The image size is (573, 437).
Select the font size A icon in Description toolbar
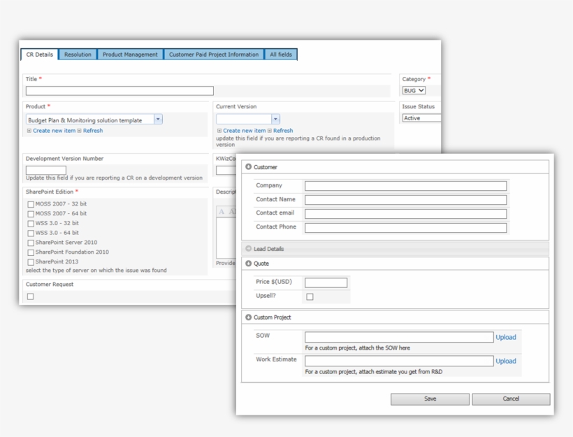(x=222, y=210)
